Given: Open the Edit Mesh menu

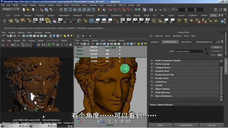Looking at the screenshot, I should tap(75, 5).
